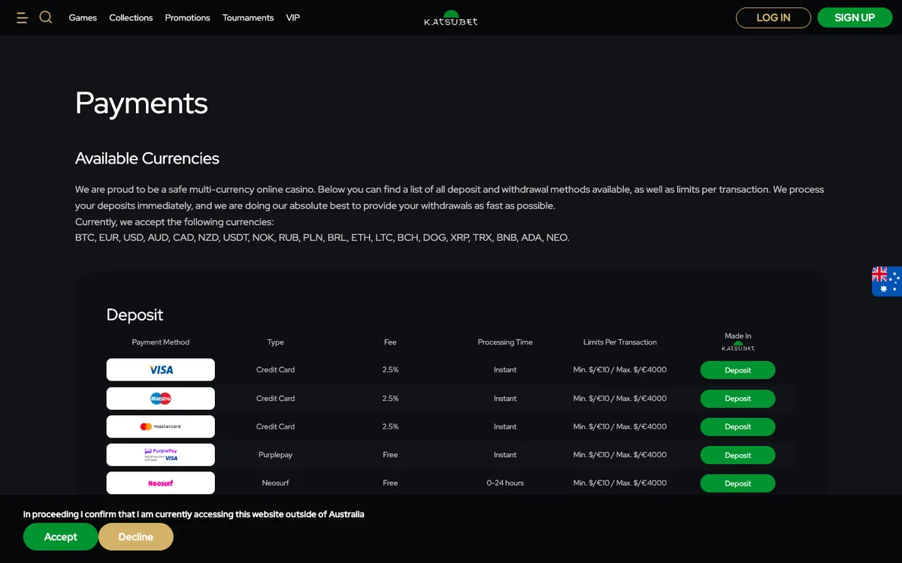Click the Type column header

(x=276, y=342)
